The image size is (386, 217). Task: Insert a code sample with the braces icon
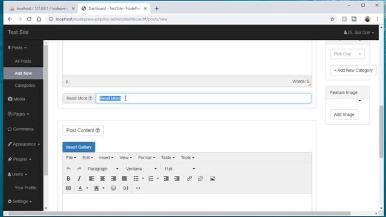click(x=125, y=188)
